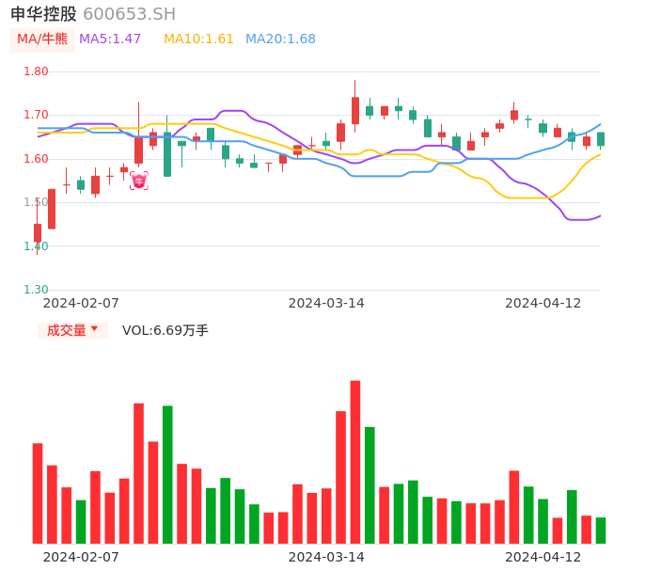
Task: Click the 1.80 price axis label
Action: 36,71
